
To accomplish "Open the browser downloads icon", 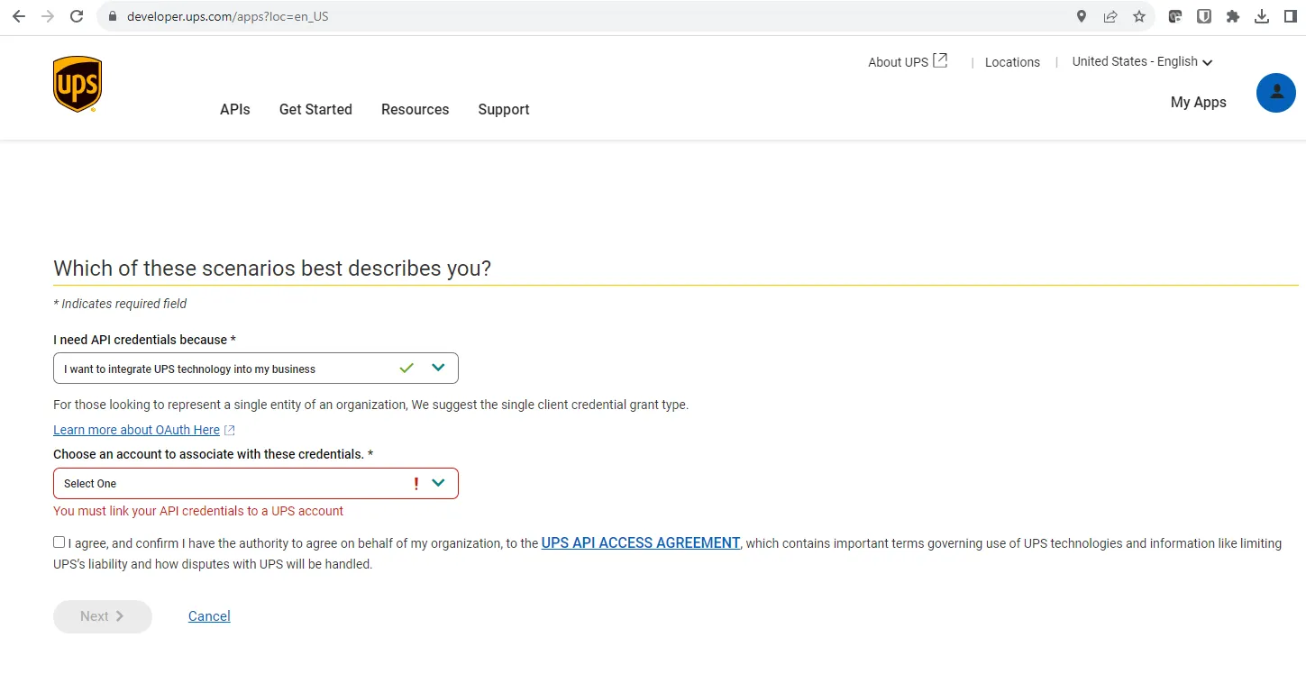I will click(x=1262, y=16).
